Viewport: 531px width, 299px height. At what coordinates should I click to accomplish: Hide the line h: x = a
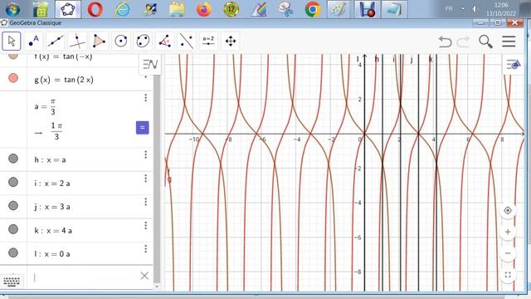point(13,159)
